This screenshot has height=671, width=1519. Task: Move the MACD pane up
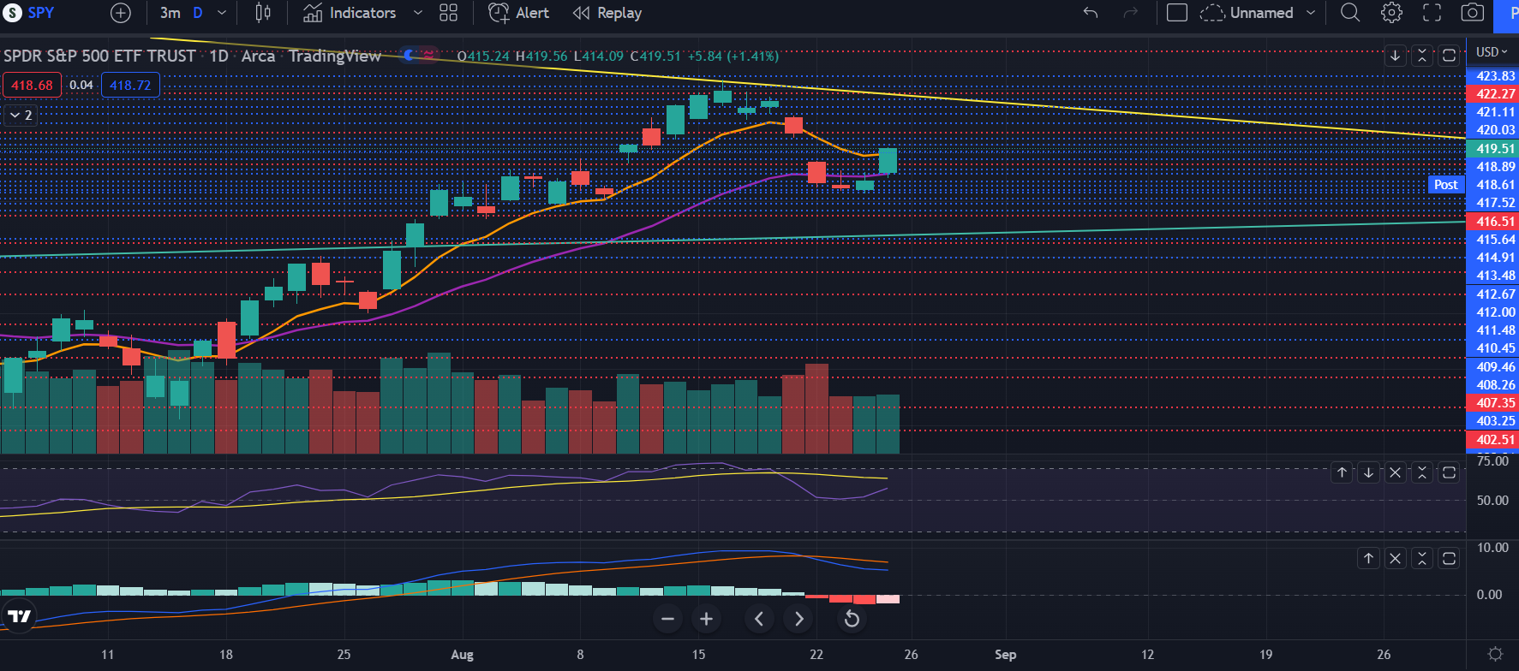[1369, 558]
